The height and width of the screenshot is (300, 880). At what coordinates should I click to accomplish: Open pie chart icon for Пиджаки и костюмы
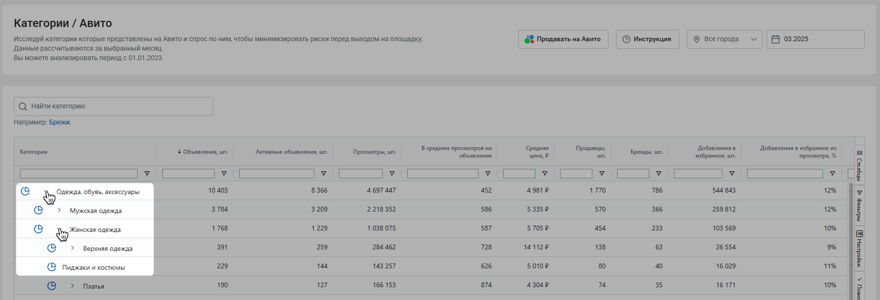coord(52,267)
